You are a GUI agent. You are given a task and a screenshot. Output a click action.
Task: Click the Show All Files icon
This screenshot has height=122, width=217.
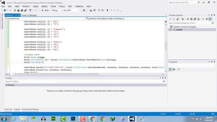tap(198, 19)
